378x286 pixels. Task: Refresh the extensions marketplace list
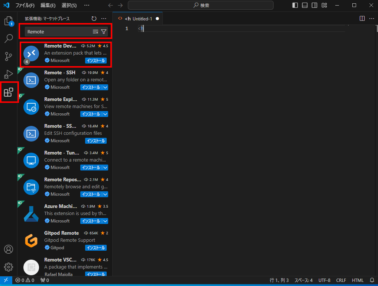[x=94, y=19]
